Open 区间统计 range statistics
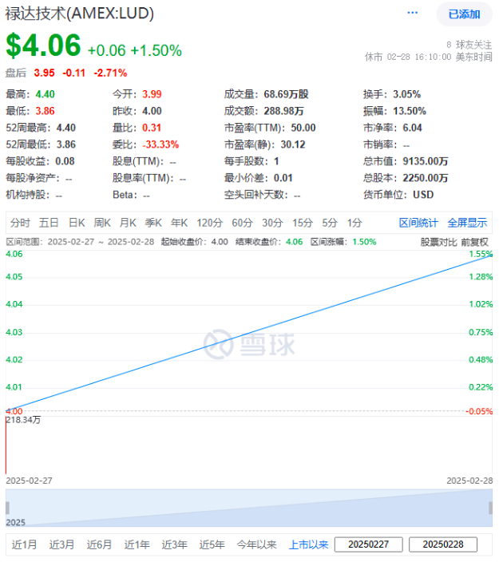499x562 pixels. tap(418, 223)
